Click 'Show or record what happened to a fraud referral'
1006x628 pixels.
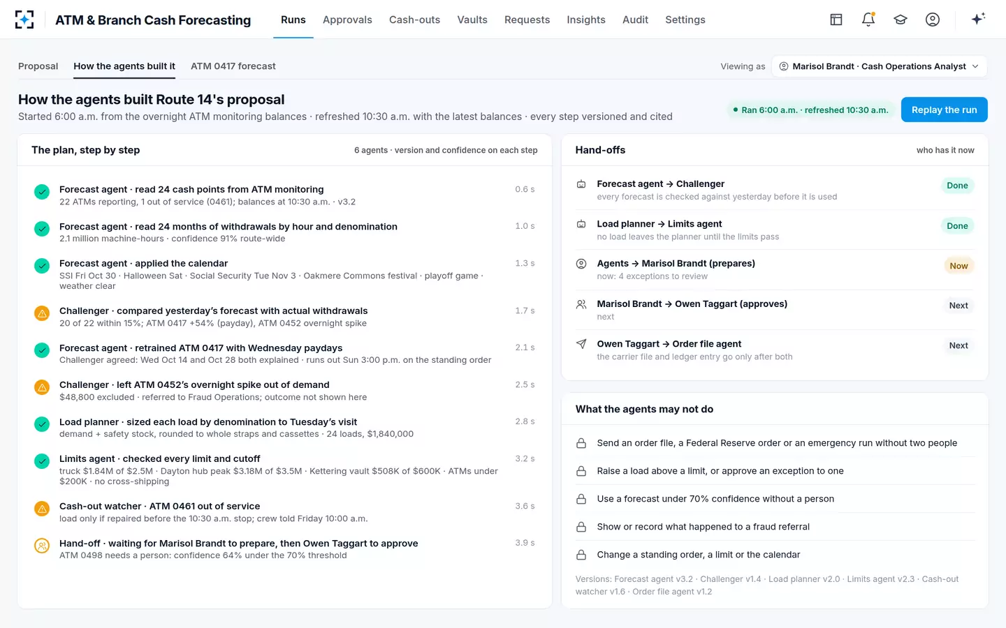[x=703, y=527]
